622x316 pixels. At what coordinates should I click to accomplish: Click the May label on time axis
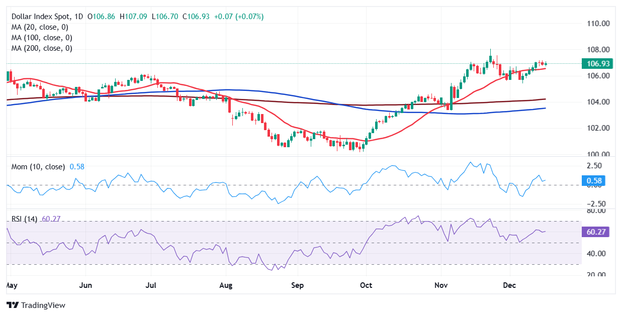tap(11, 285)
